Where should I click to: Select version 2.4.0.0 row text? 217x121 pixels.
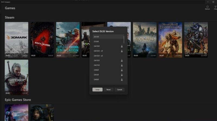tap(96, 79)
